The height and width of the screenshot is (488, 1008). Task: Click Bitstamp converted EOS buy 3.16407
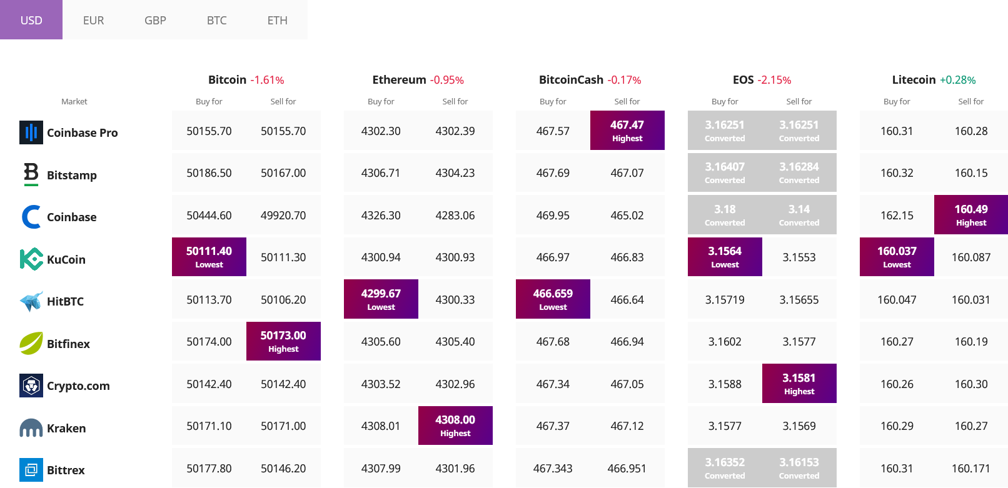725,172
